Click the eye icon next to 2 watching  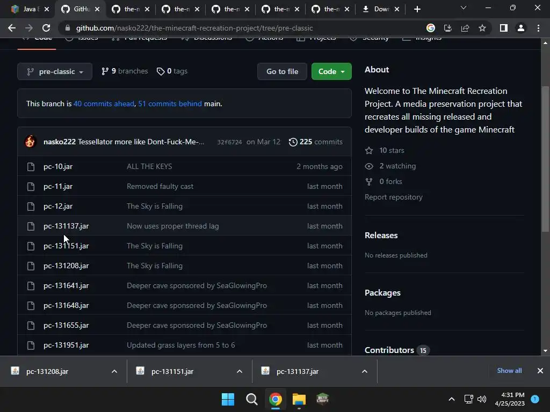[x=369, y=166]
